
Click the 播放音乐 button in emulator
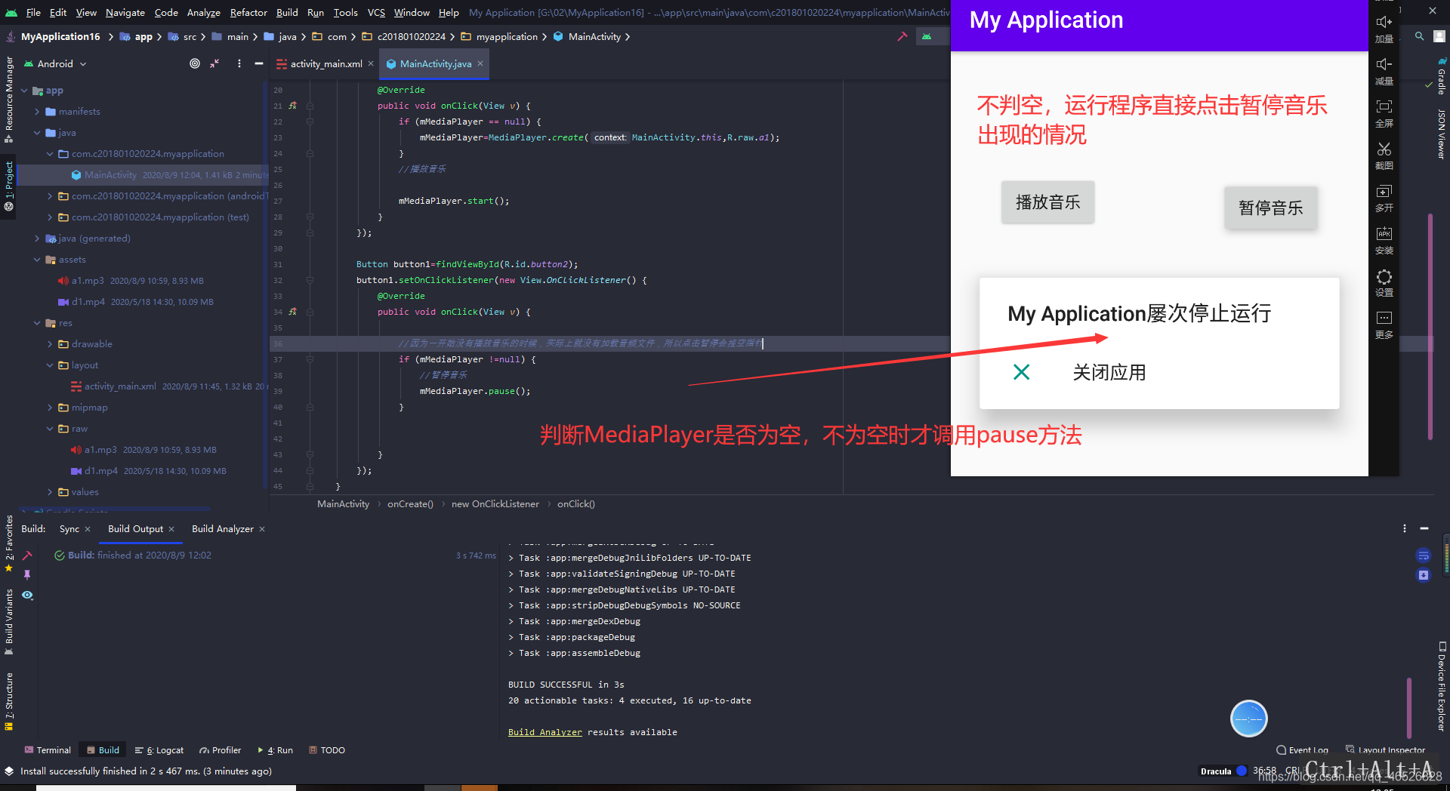click(1047, 202)
